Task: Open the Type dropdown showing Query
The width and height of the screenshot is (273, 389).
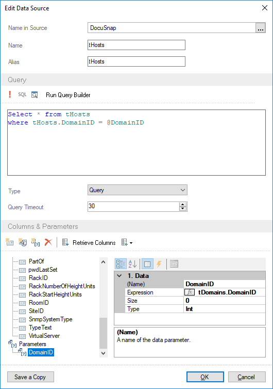Action: (137, 190)
